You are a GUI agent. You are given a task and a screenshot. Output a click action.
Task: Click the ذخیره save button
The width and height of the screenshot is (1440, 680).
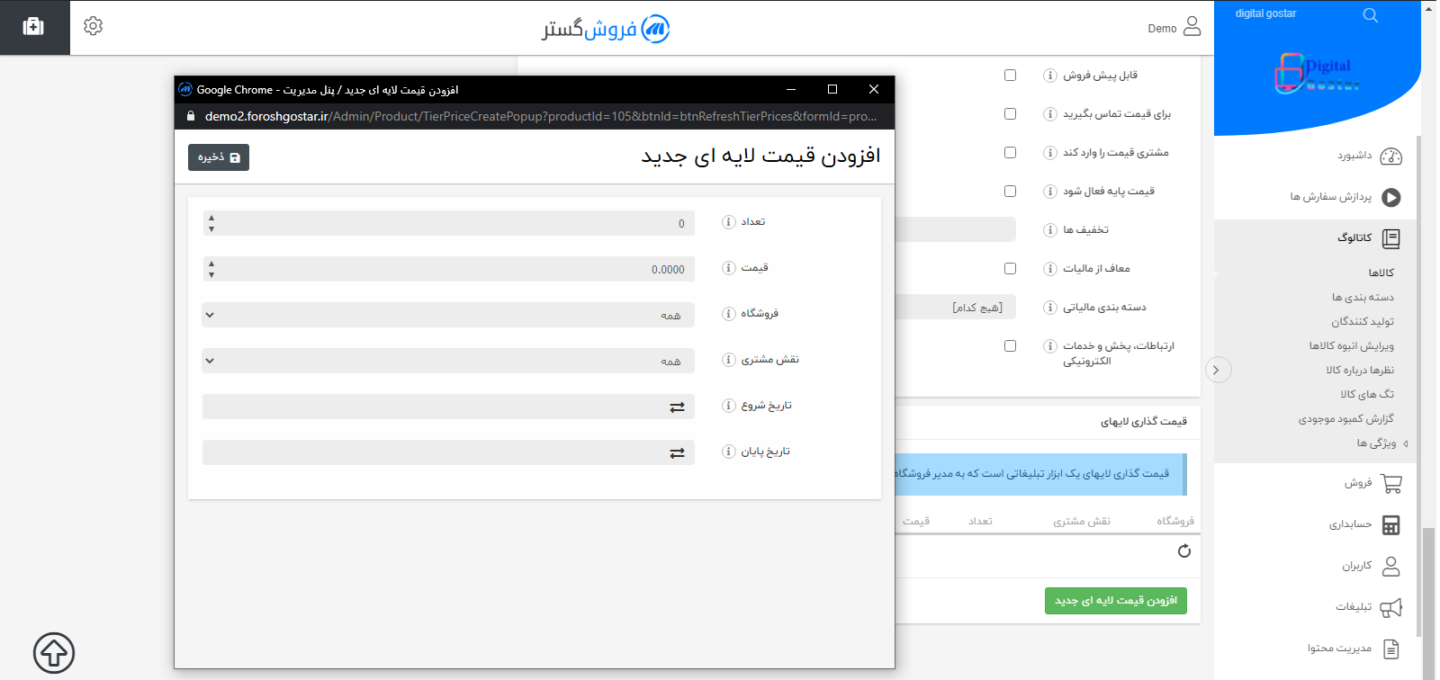pyautogui.click(x=219, y=157)
